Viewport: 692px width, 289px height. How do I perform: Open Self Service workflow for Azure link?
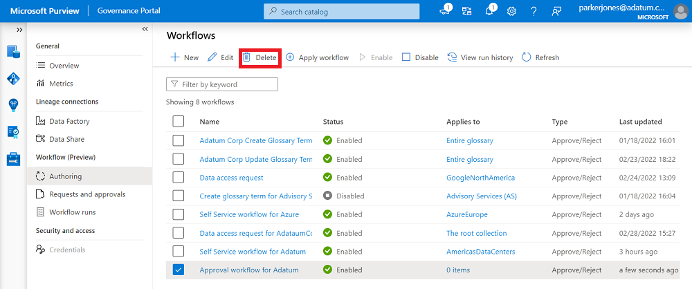click(249, 214)
